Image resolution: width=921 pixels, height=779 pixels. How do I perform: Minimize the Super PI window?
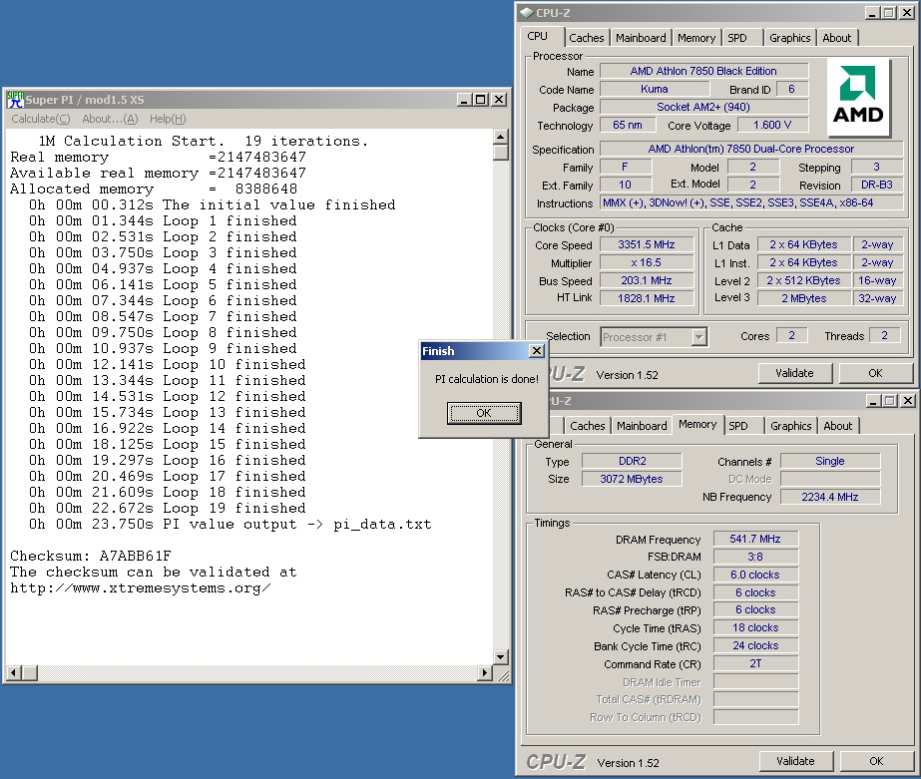coord(464,100)
